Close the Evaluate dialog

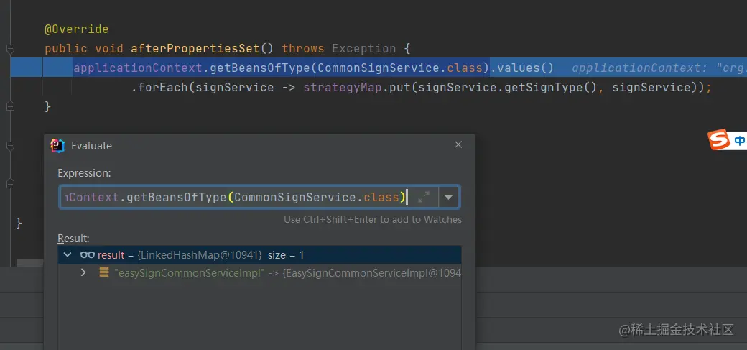point(458,144)
